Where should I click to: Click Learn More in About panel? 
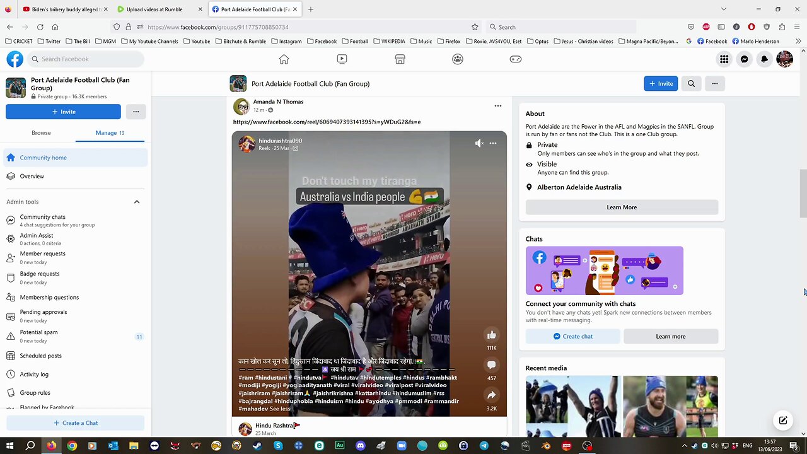pos(622,207)
